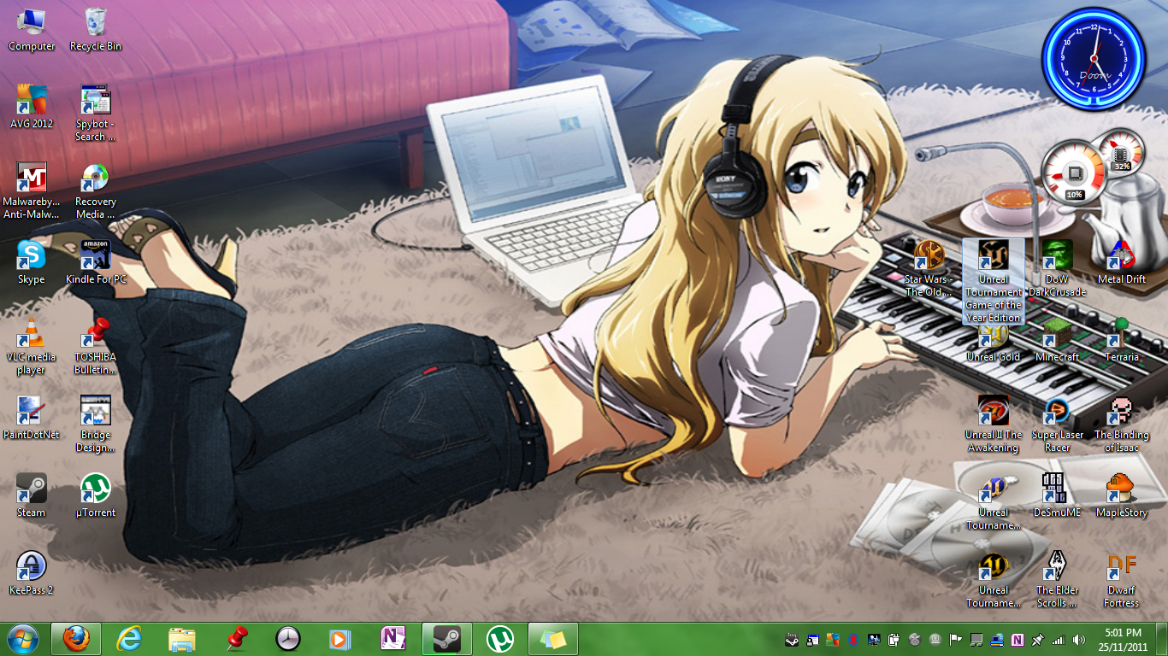Click the pushpin tray icon
The width and height of the screenshot is (1168, 656).
[1038, 640]
